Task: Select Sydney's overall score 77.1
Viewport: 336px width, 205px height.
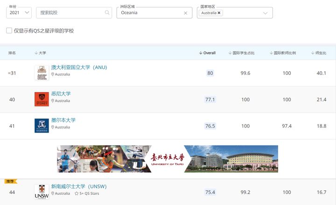Action: (x=210, y=99)
